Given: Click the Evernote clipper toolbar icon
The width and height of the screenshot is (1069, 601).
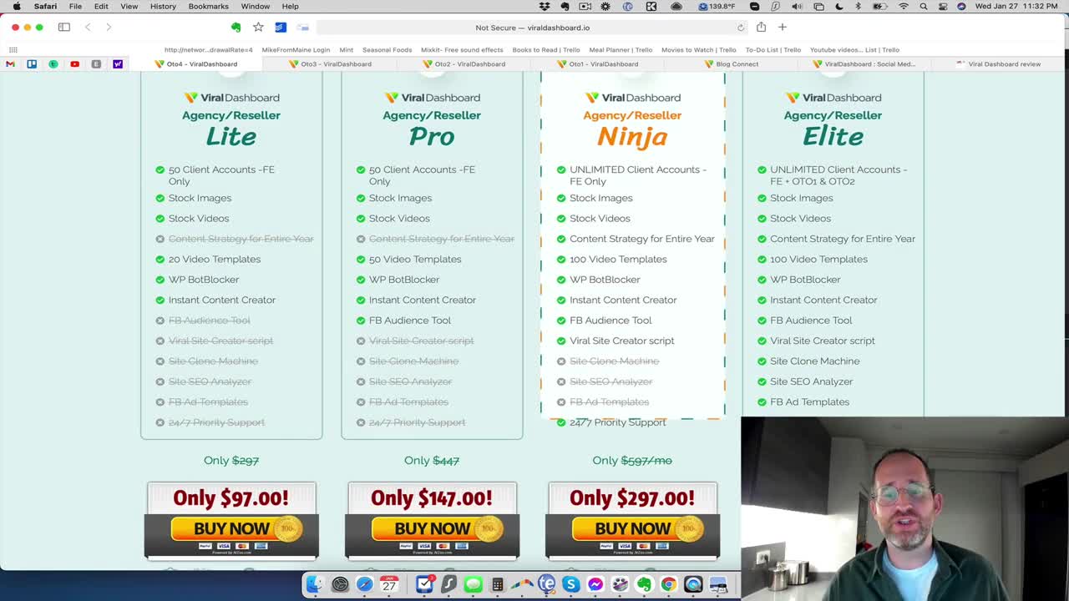Looking at the screenshot, I should pos(236,27).
